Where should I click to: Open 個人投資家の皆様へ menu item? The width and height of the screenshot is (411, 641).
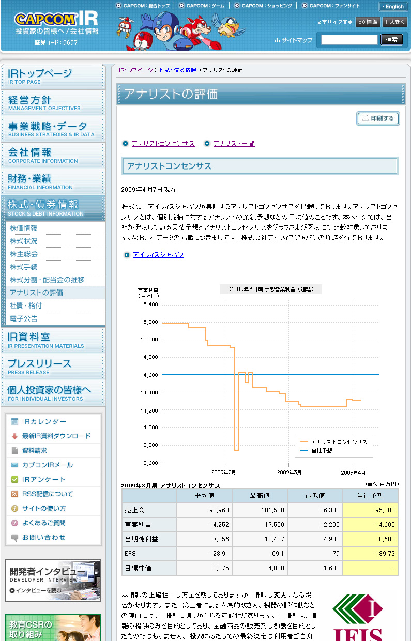[x=53, y=393]
